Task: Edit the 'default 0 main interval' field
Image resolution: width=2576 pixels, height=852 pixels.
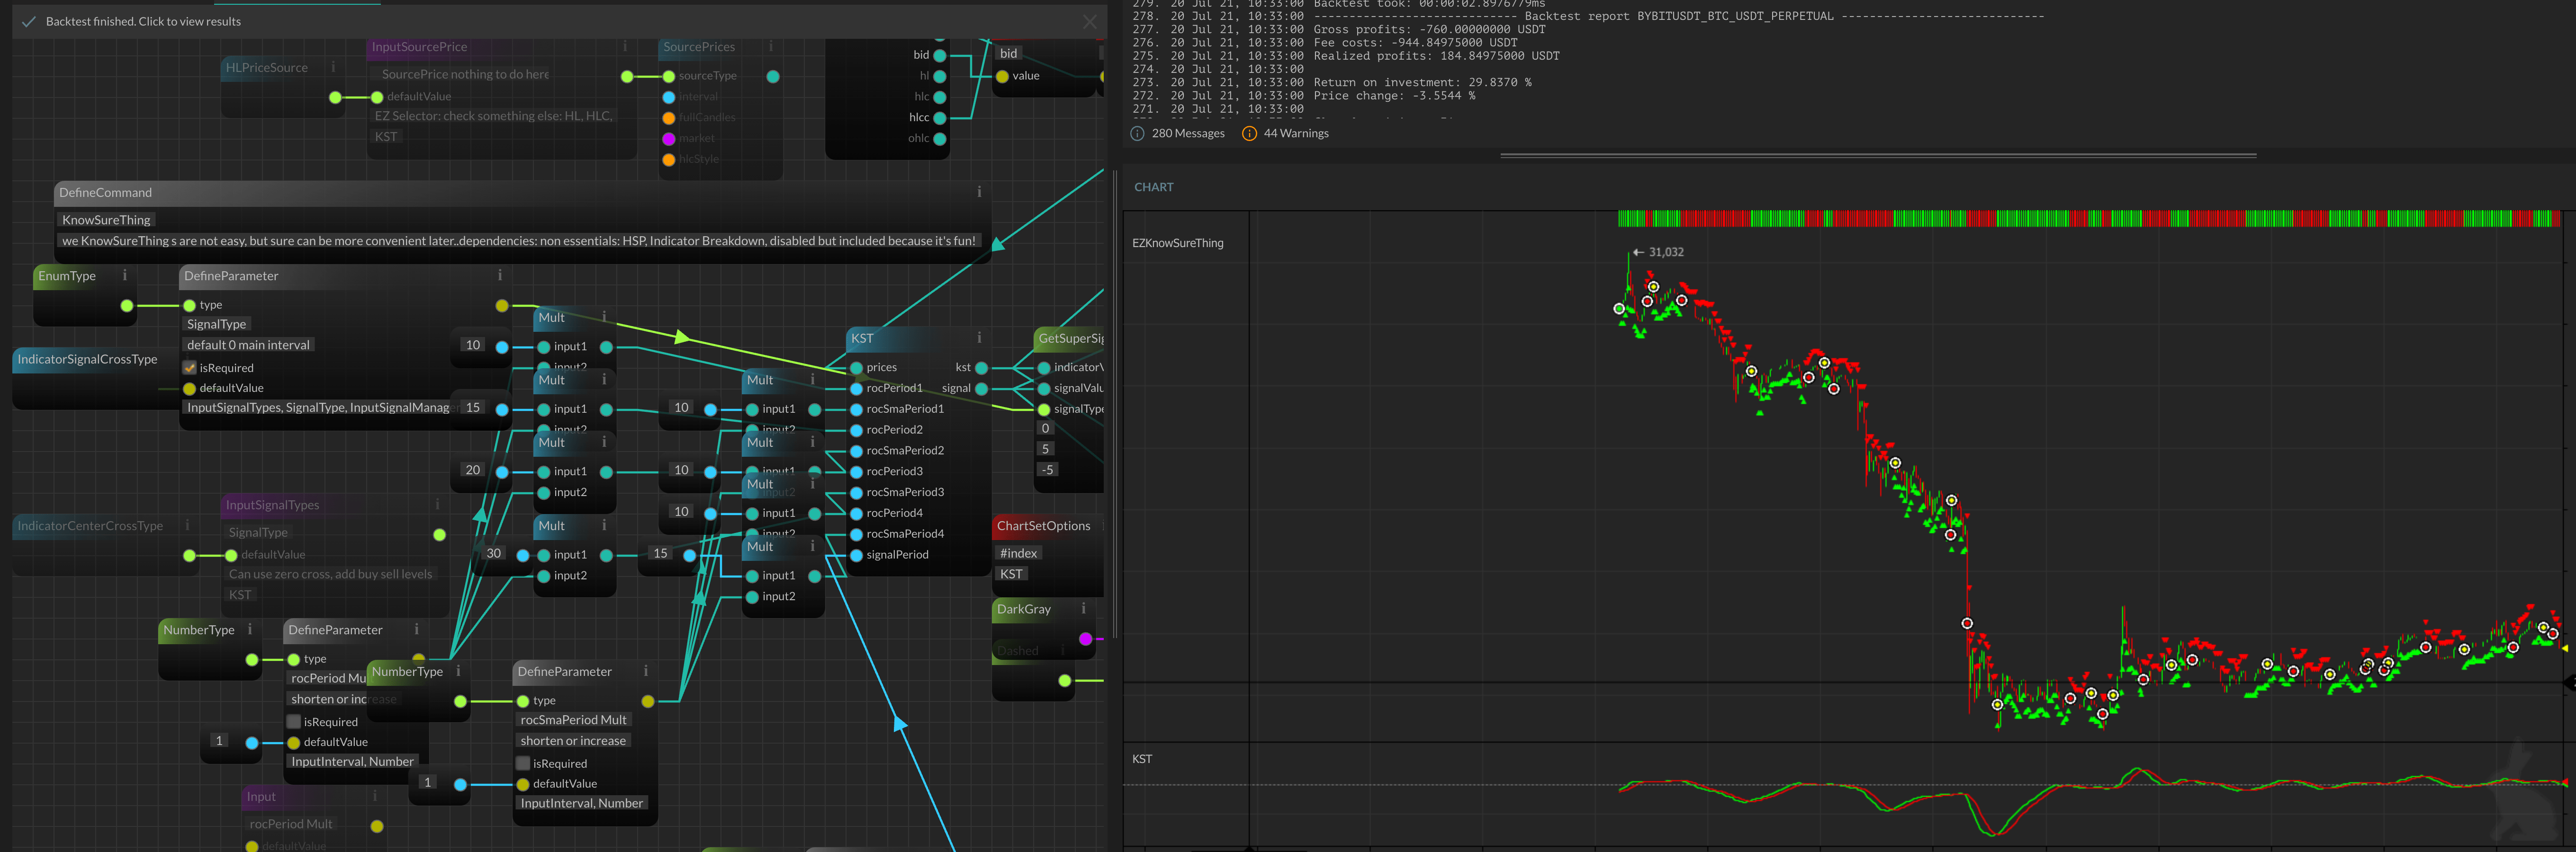Action: coord(248,345)
